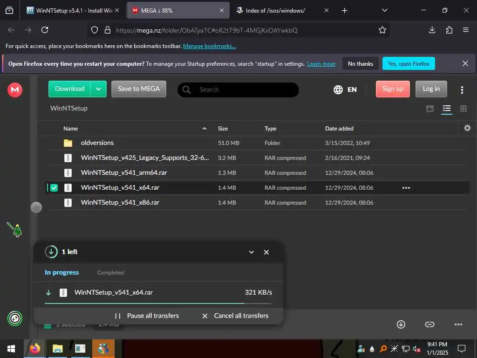Reload the current page
This screenshot has width=477, height=358.
click(x=45, y=30)
